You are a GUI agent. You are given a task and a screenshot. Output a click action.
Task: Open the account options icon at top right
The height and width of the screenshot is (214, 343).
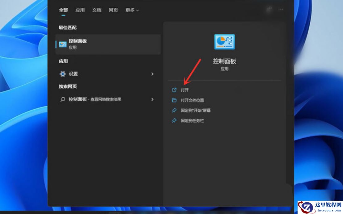pos(269,10)
